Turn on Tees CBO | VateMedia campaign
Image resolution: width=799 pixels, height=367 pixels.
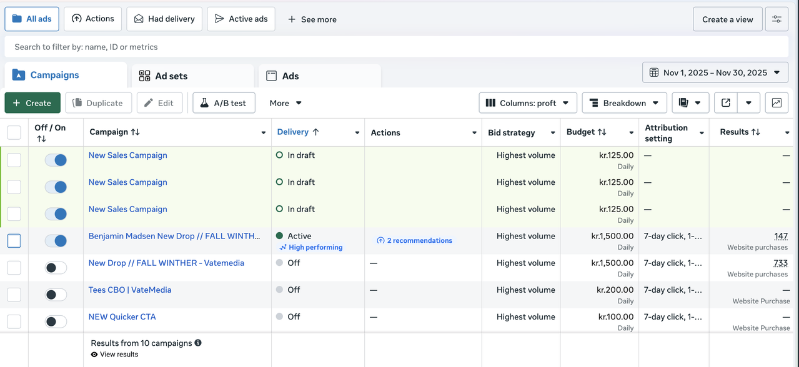[x=56, y=295]
